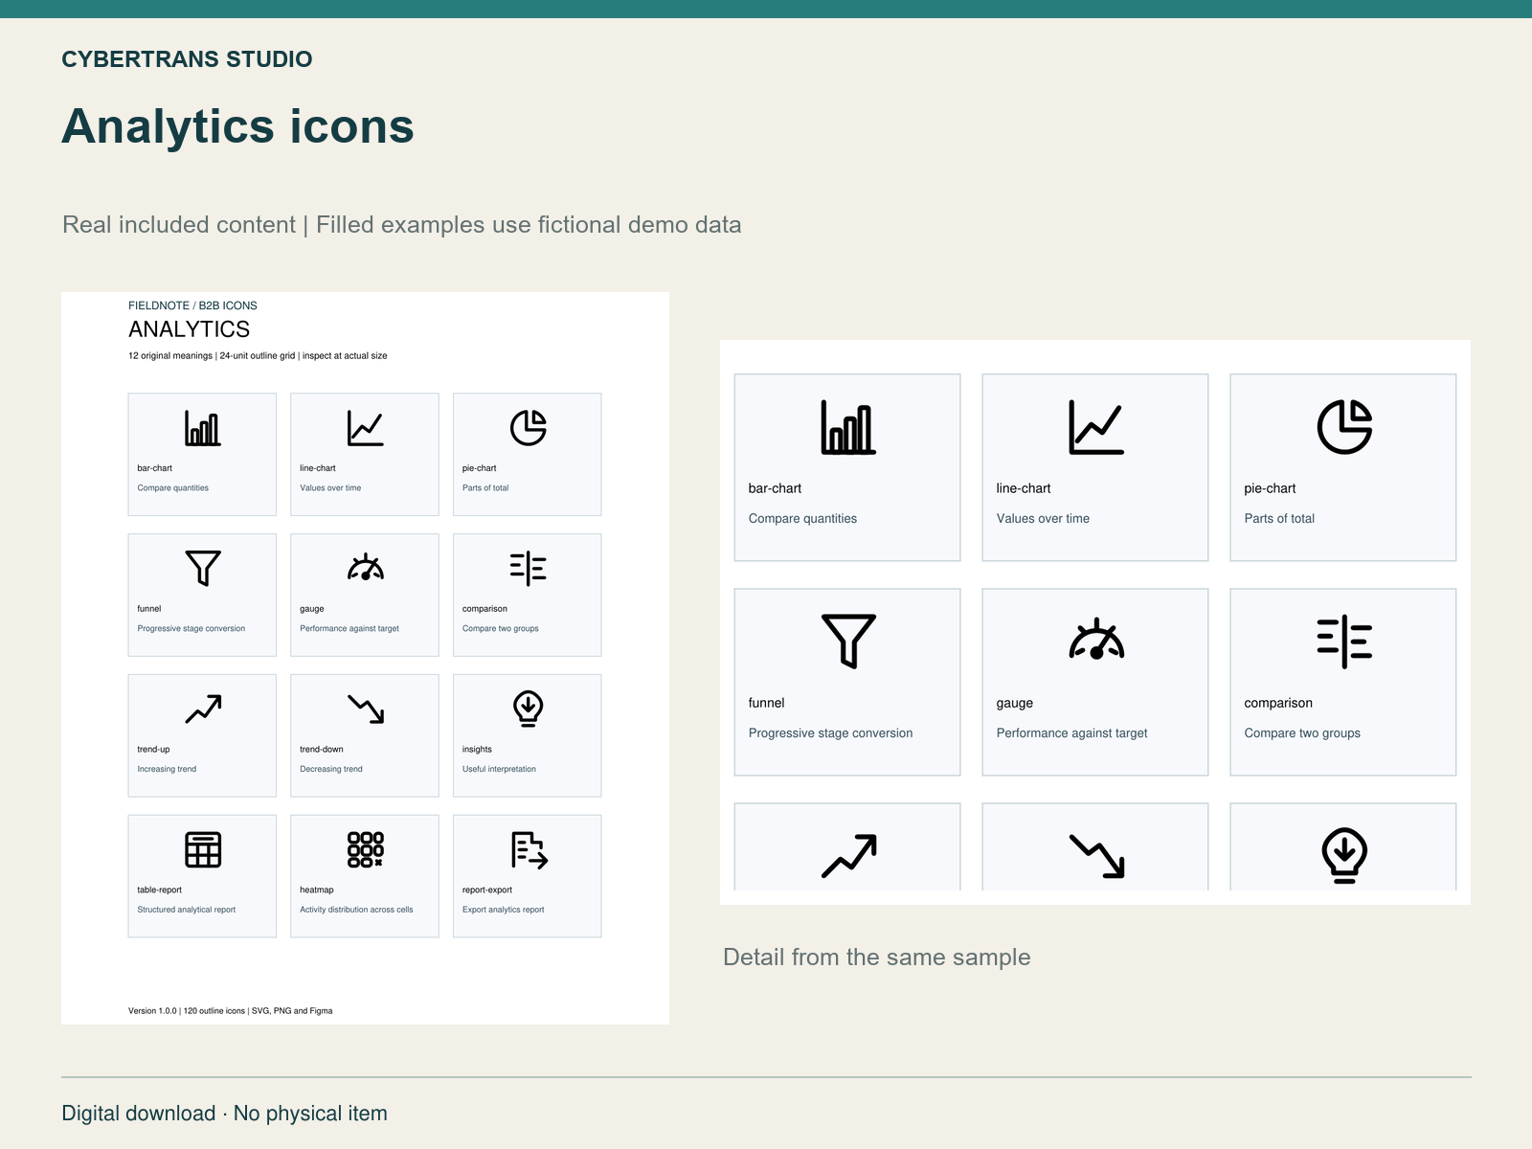Image resolution: width=1532 pixels, height=1149 pixels.
Task: Click the large bar-chart icon in the detail panel
Action: pos(848,427)
